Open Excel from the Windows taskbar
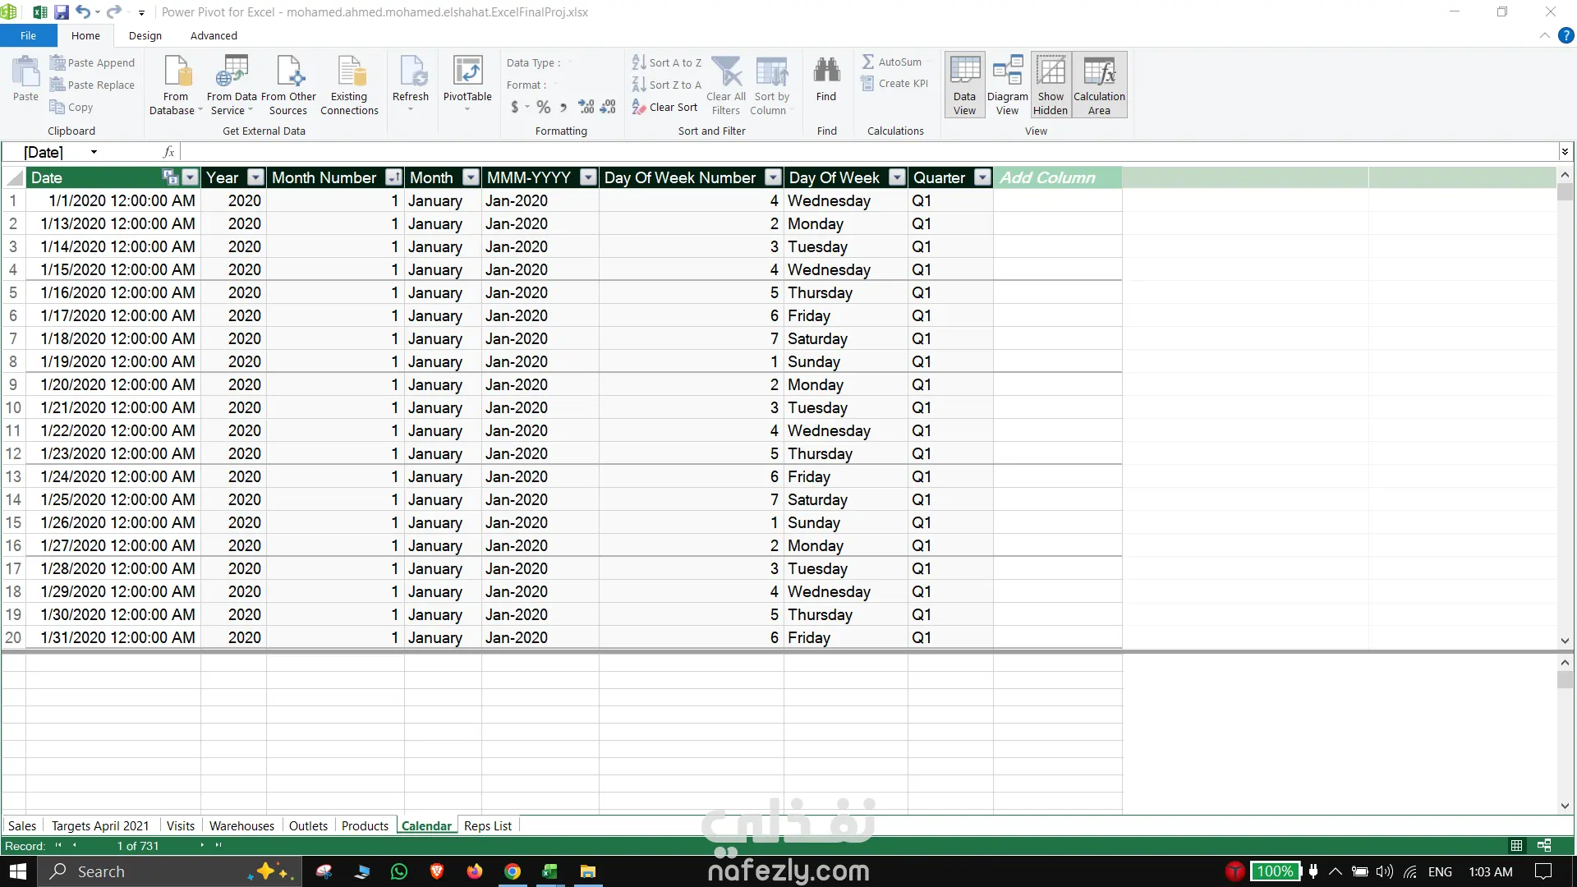The image size is (1577, 887). coord(549,871)
